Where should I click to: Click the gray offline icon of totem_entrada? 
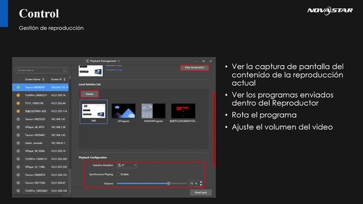pos(18,143)
